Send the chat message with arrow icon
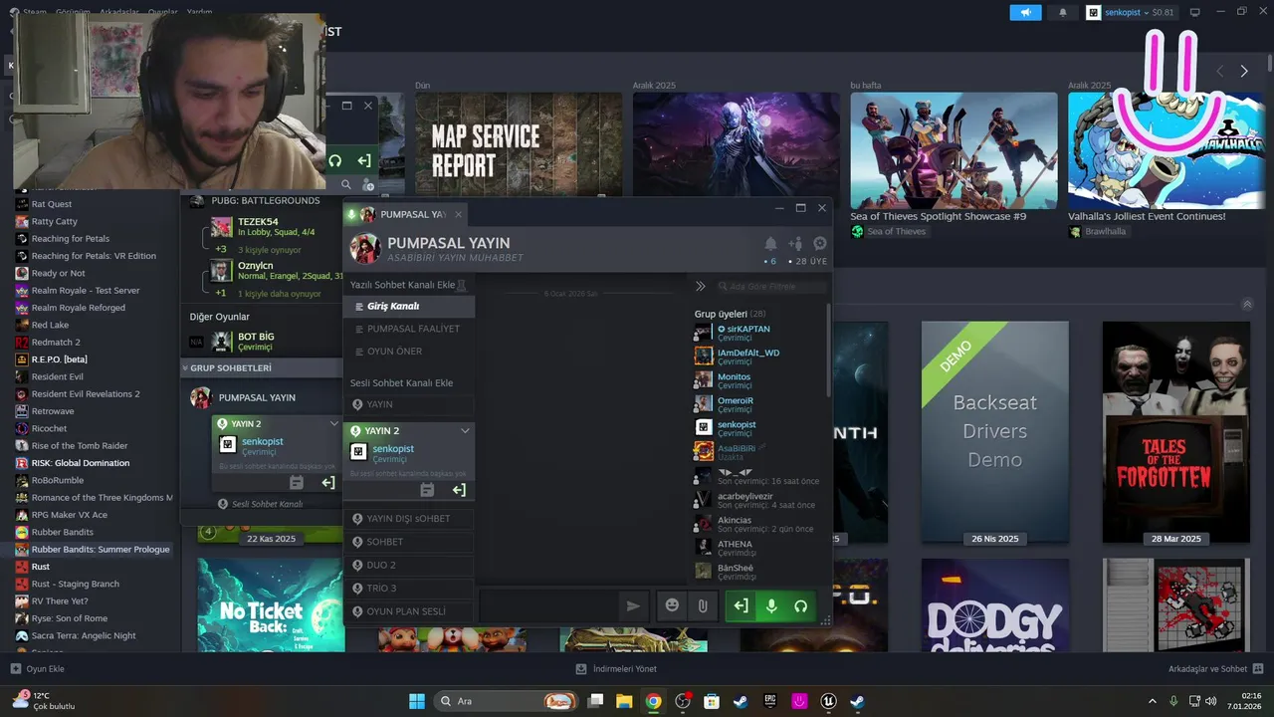The height and width of the screenshot is (717, 1274). [x=633, y=605]
